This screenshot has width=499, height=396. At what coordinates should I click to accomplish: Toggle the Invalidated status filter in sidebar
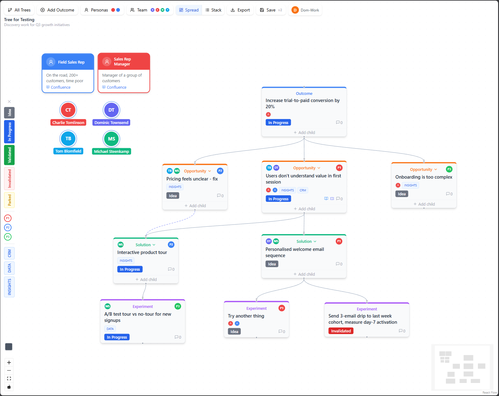click(9, 179)
